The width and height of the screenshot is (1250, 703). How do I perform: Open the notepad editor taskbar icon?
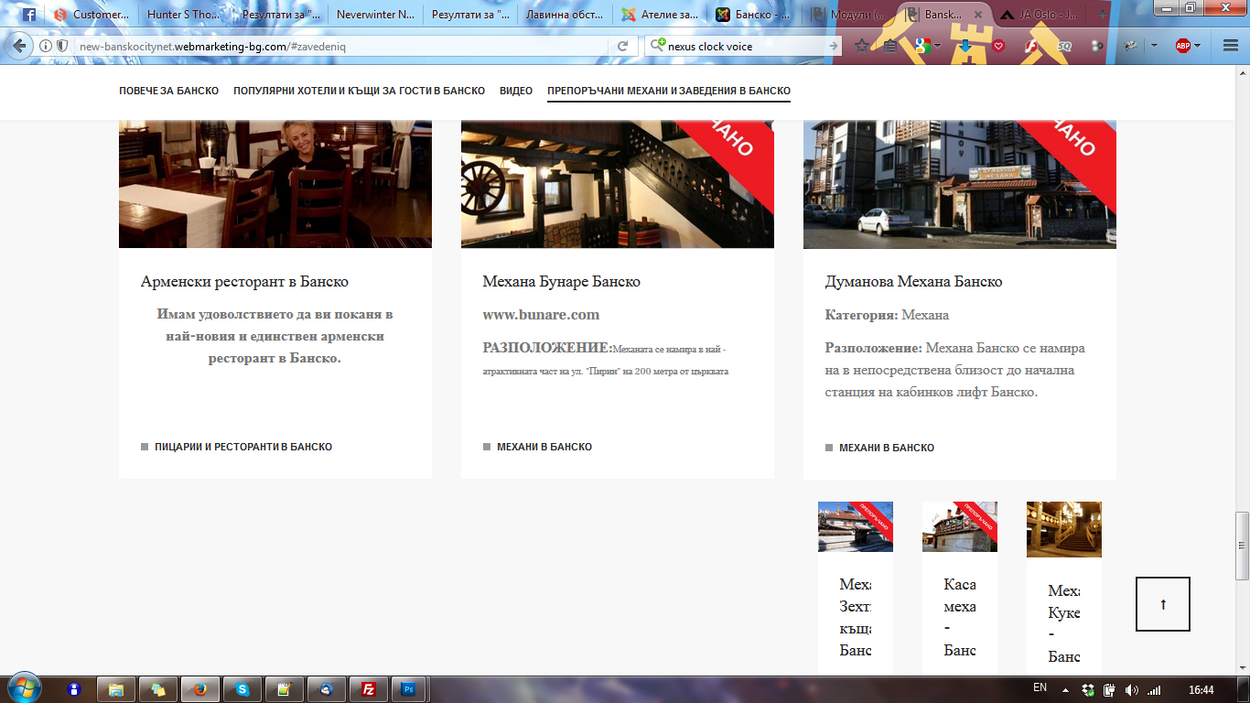285,689
